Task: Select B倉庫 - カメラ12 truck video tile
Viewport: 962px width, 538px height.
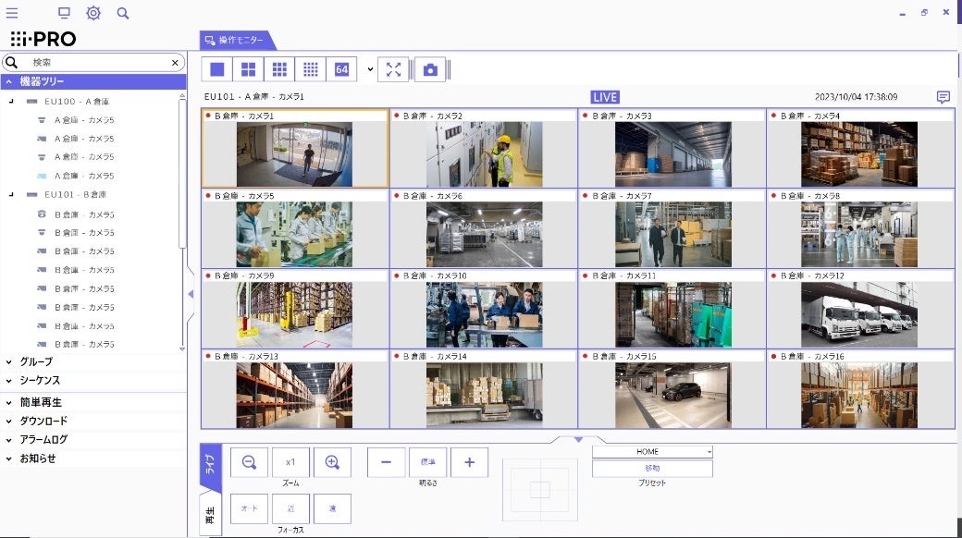Action: point(860,309)
